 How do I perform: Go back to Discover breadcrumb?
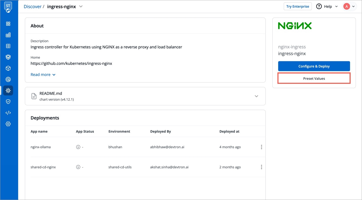click(x=32, y=7)
